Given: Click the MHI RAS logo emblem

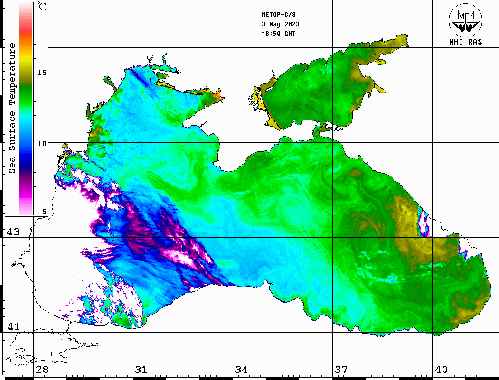Looking at the screenshot, I should click(x=466, y=20).
